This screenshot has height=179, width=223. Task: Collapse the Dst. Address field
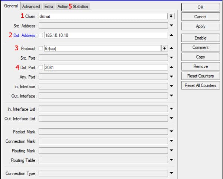click(171, 35)
